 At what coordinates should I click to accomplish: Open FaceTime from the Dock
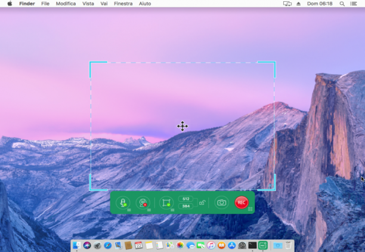(200, 245)
